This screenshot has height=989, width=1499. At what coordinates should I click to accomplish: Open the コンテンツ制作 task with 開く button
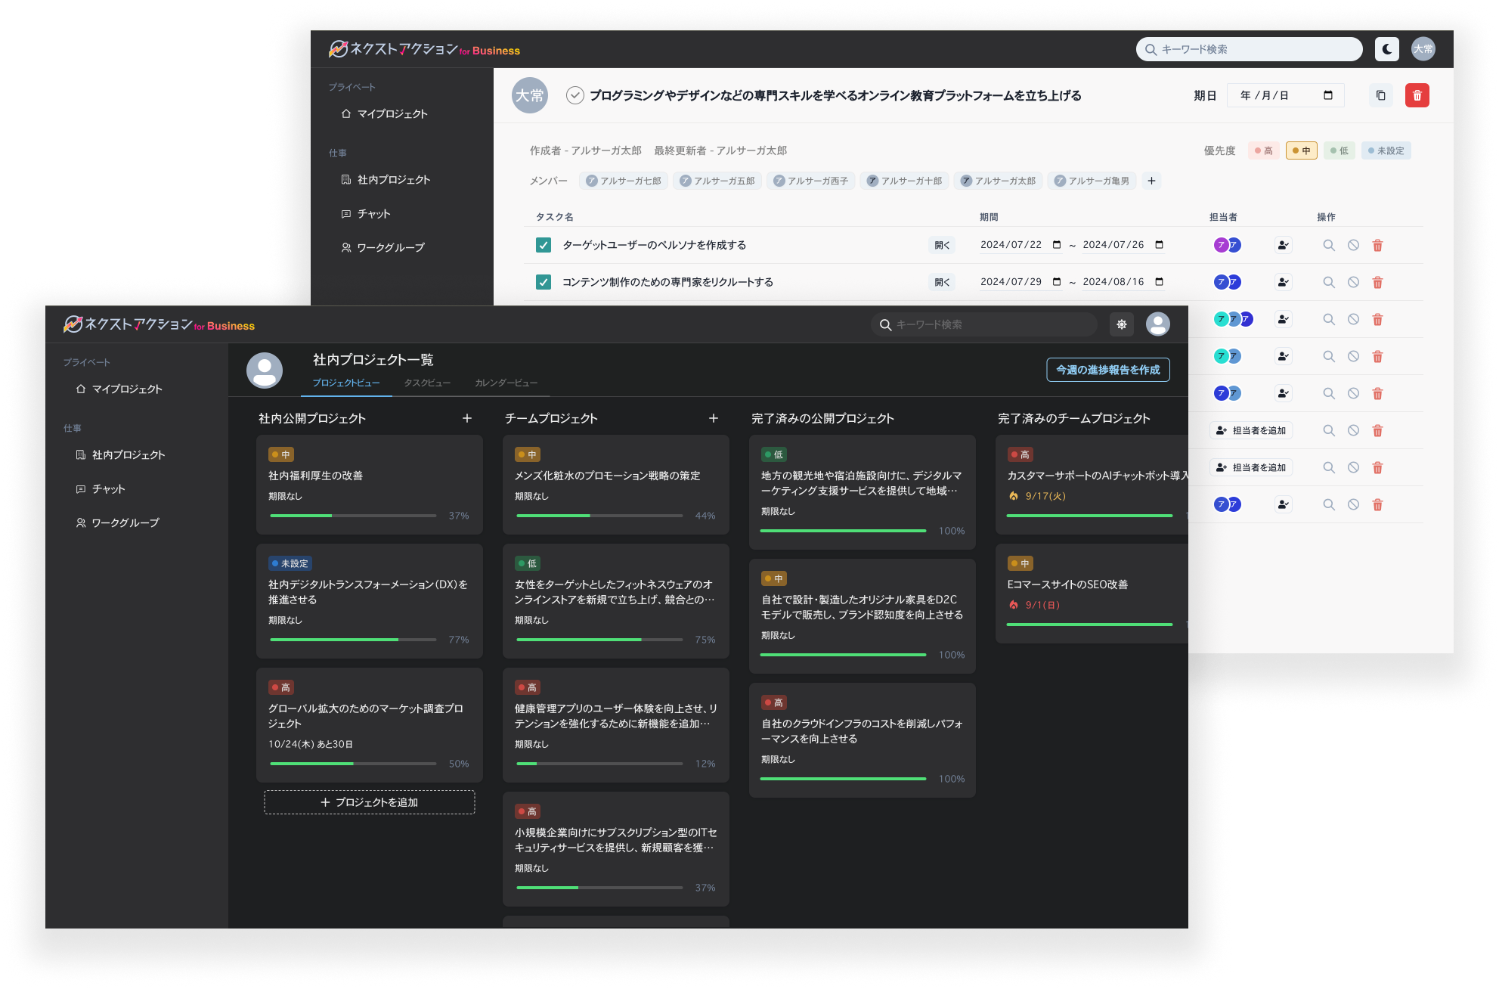[942, 282]
